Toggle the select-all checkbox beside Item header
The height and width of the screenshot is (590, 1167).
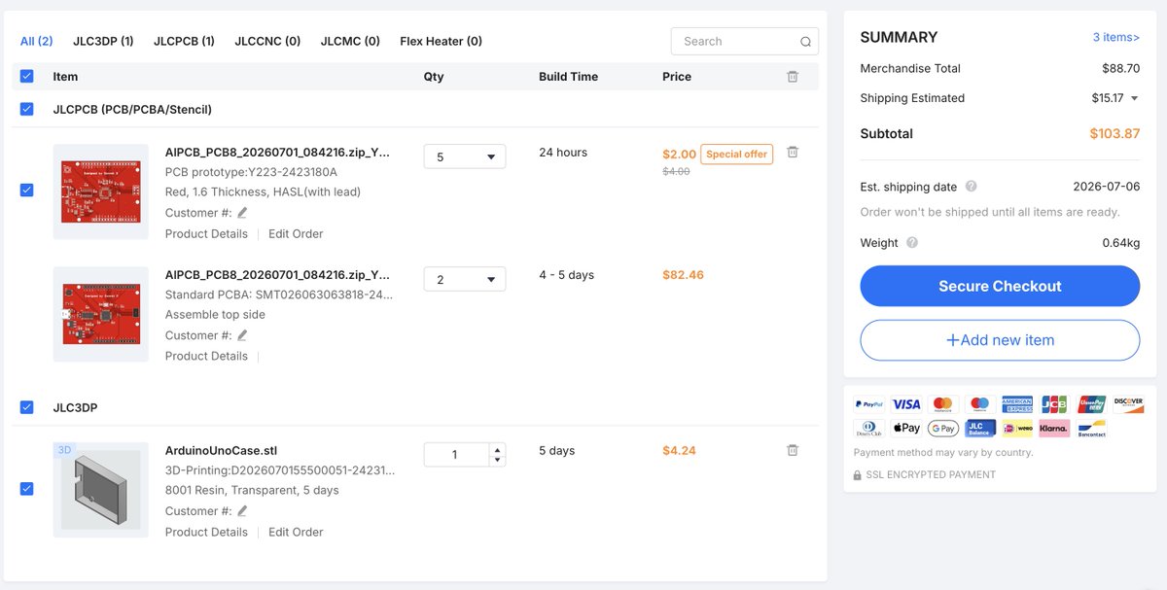pos(26,76)
